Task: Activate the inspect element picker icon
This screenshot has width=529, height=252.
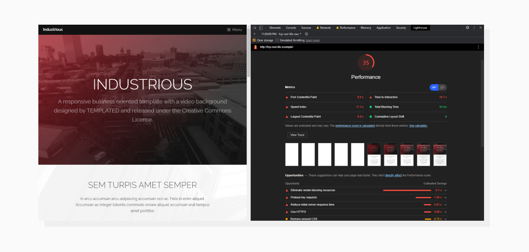Action: point(255,28)
